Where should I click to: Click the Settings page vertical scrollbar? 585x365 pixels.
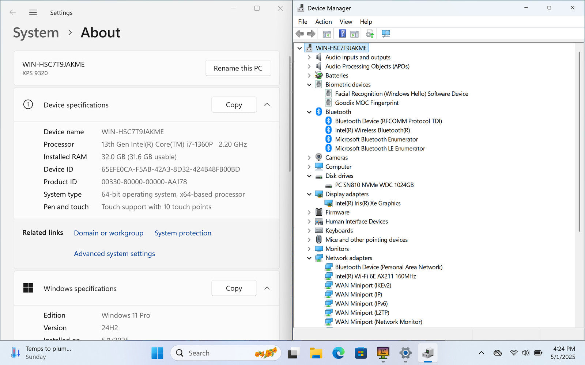point(290,114)
